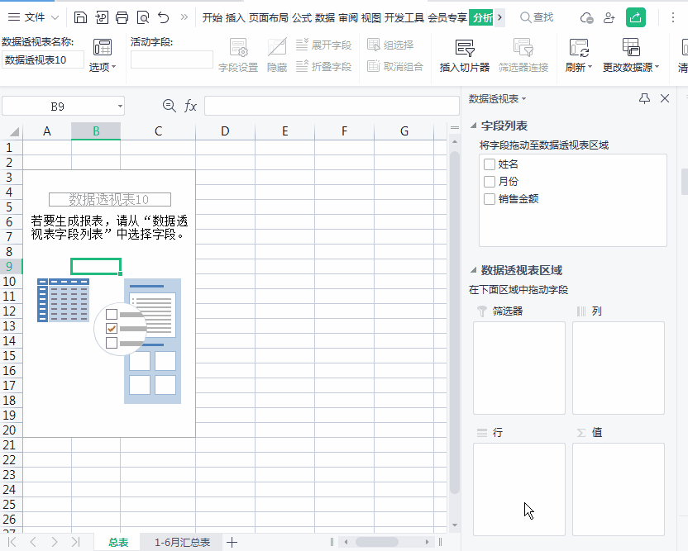Check the 月份 field checkbox
The image size is (688, 551).
point(490,182)
